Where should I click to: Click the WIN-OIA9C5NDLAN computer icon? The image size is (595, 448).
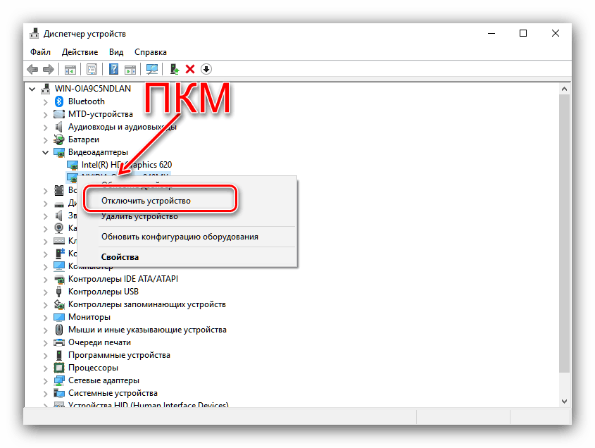click(46, 89)
